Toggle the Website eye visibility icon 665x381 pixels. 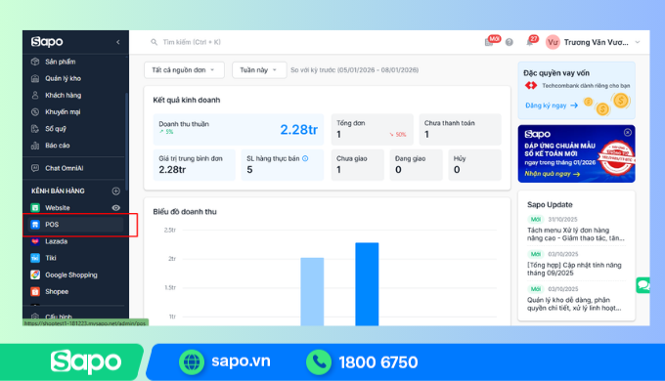pos(115,208)
